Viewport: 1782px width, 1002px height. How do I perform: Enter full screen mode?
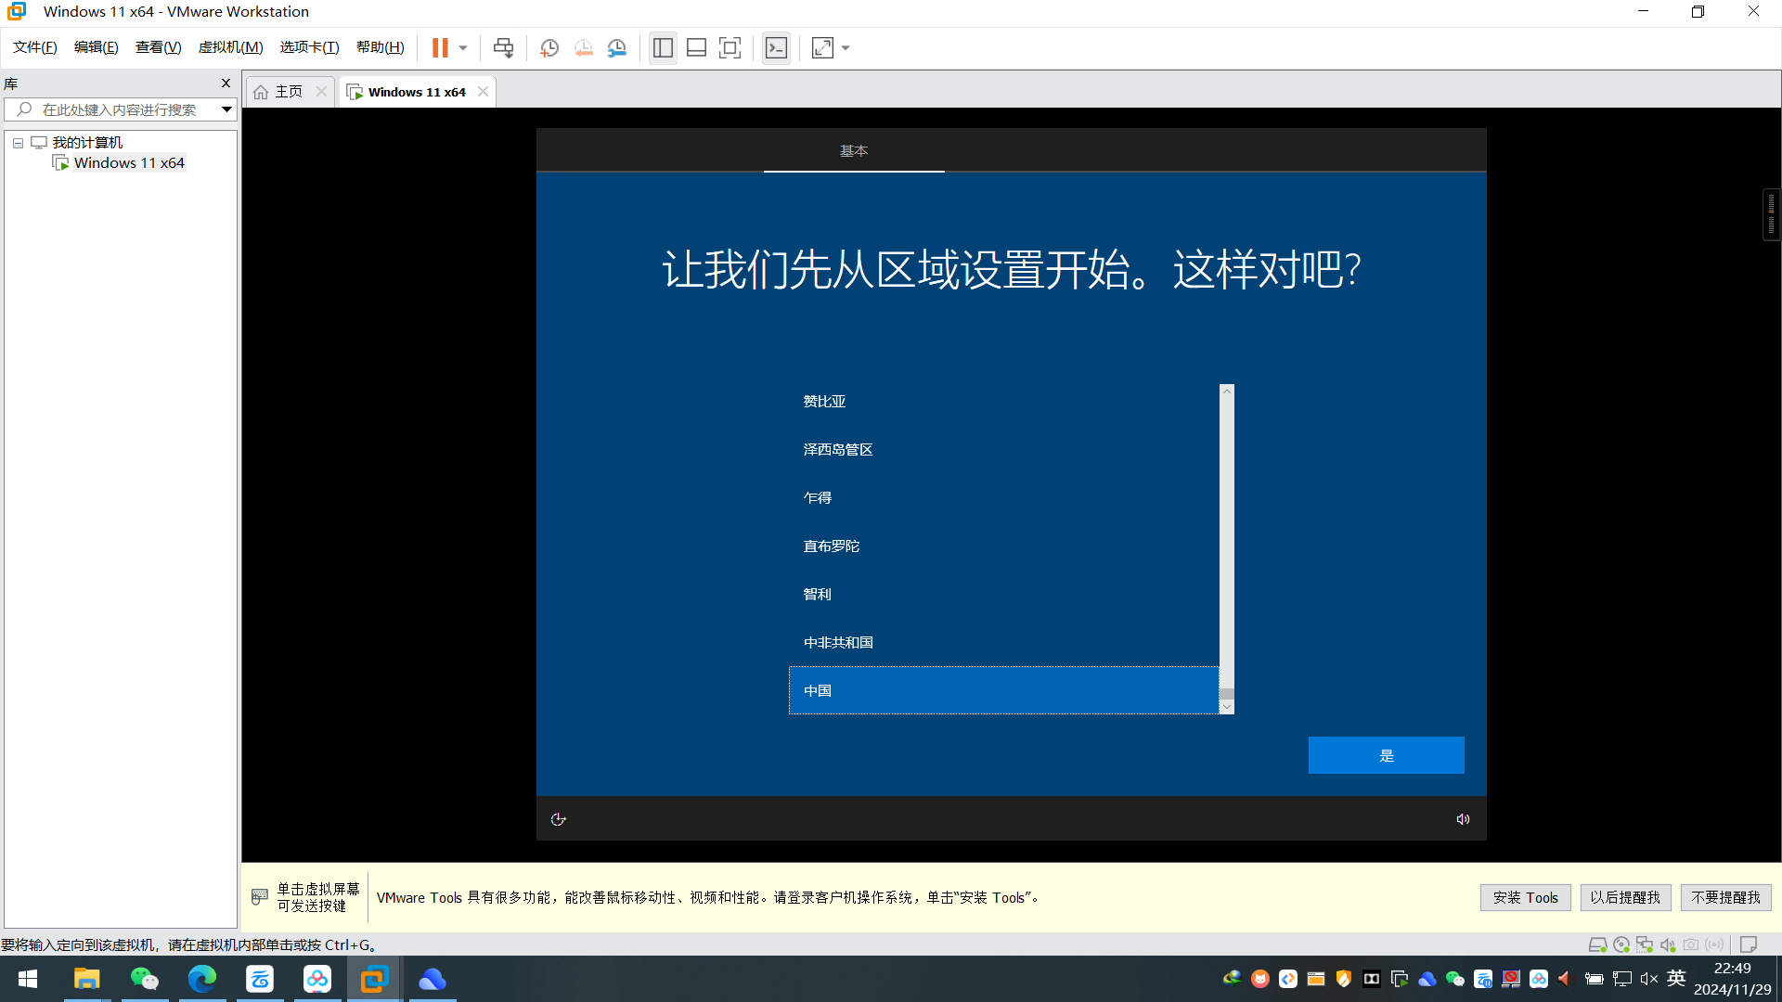tap(730, 47)
